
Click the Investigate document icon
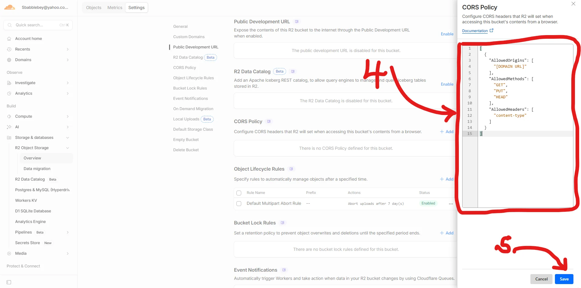click(9, 83)
